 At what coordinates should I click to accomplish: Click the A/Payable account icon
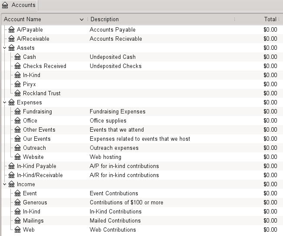(x=11, y=29)
